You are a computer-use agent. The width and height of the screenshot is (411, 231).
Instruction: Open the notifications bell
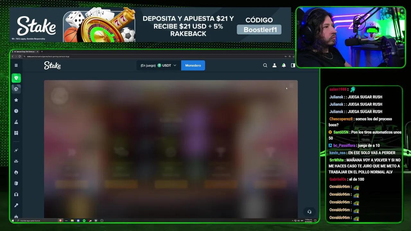pos(284,65)
